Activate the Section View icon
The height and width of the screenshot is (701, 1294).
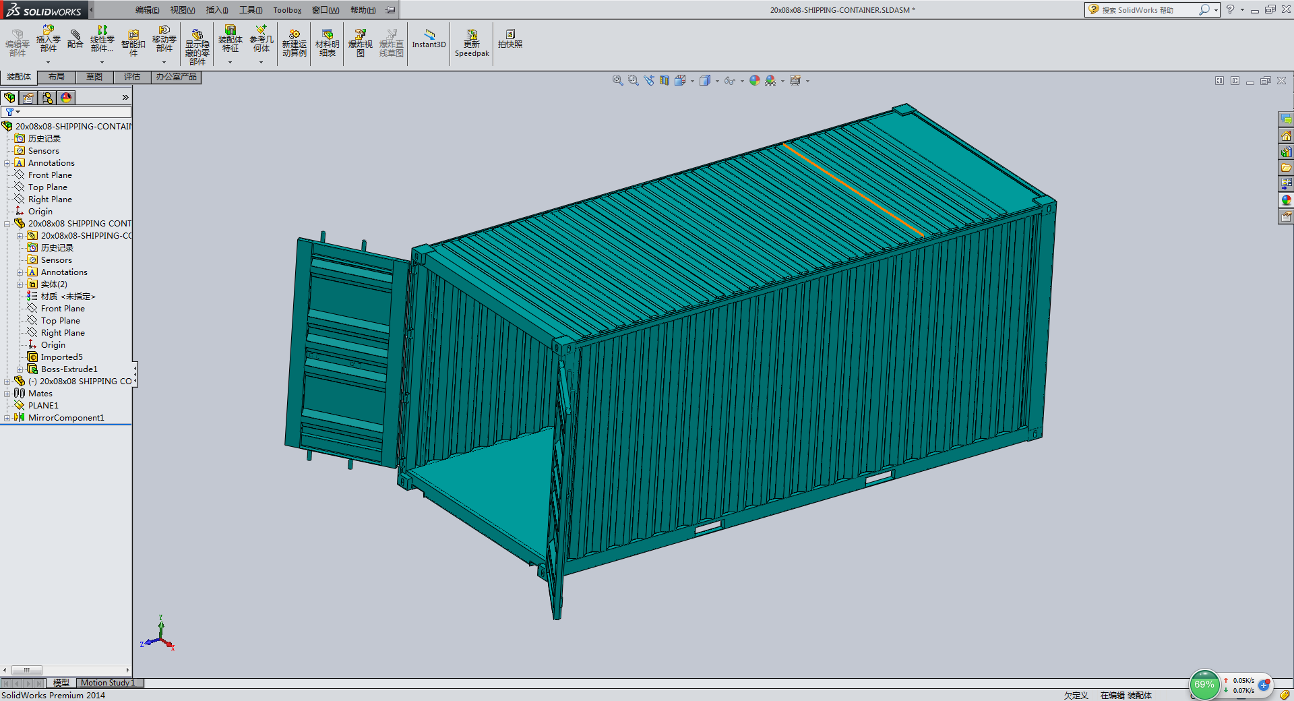(x=665, y=80)
